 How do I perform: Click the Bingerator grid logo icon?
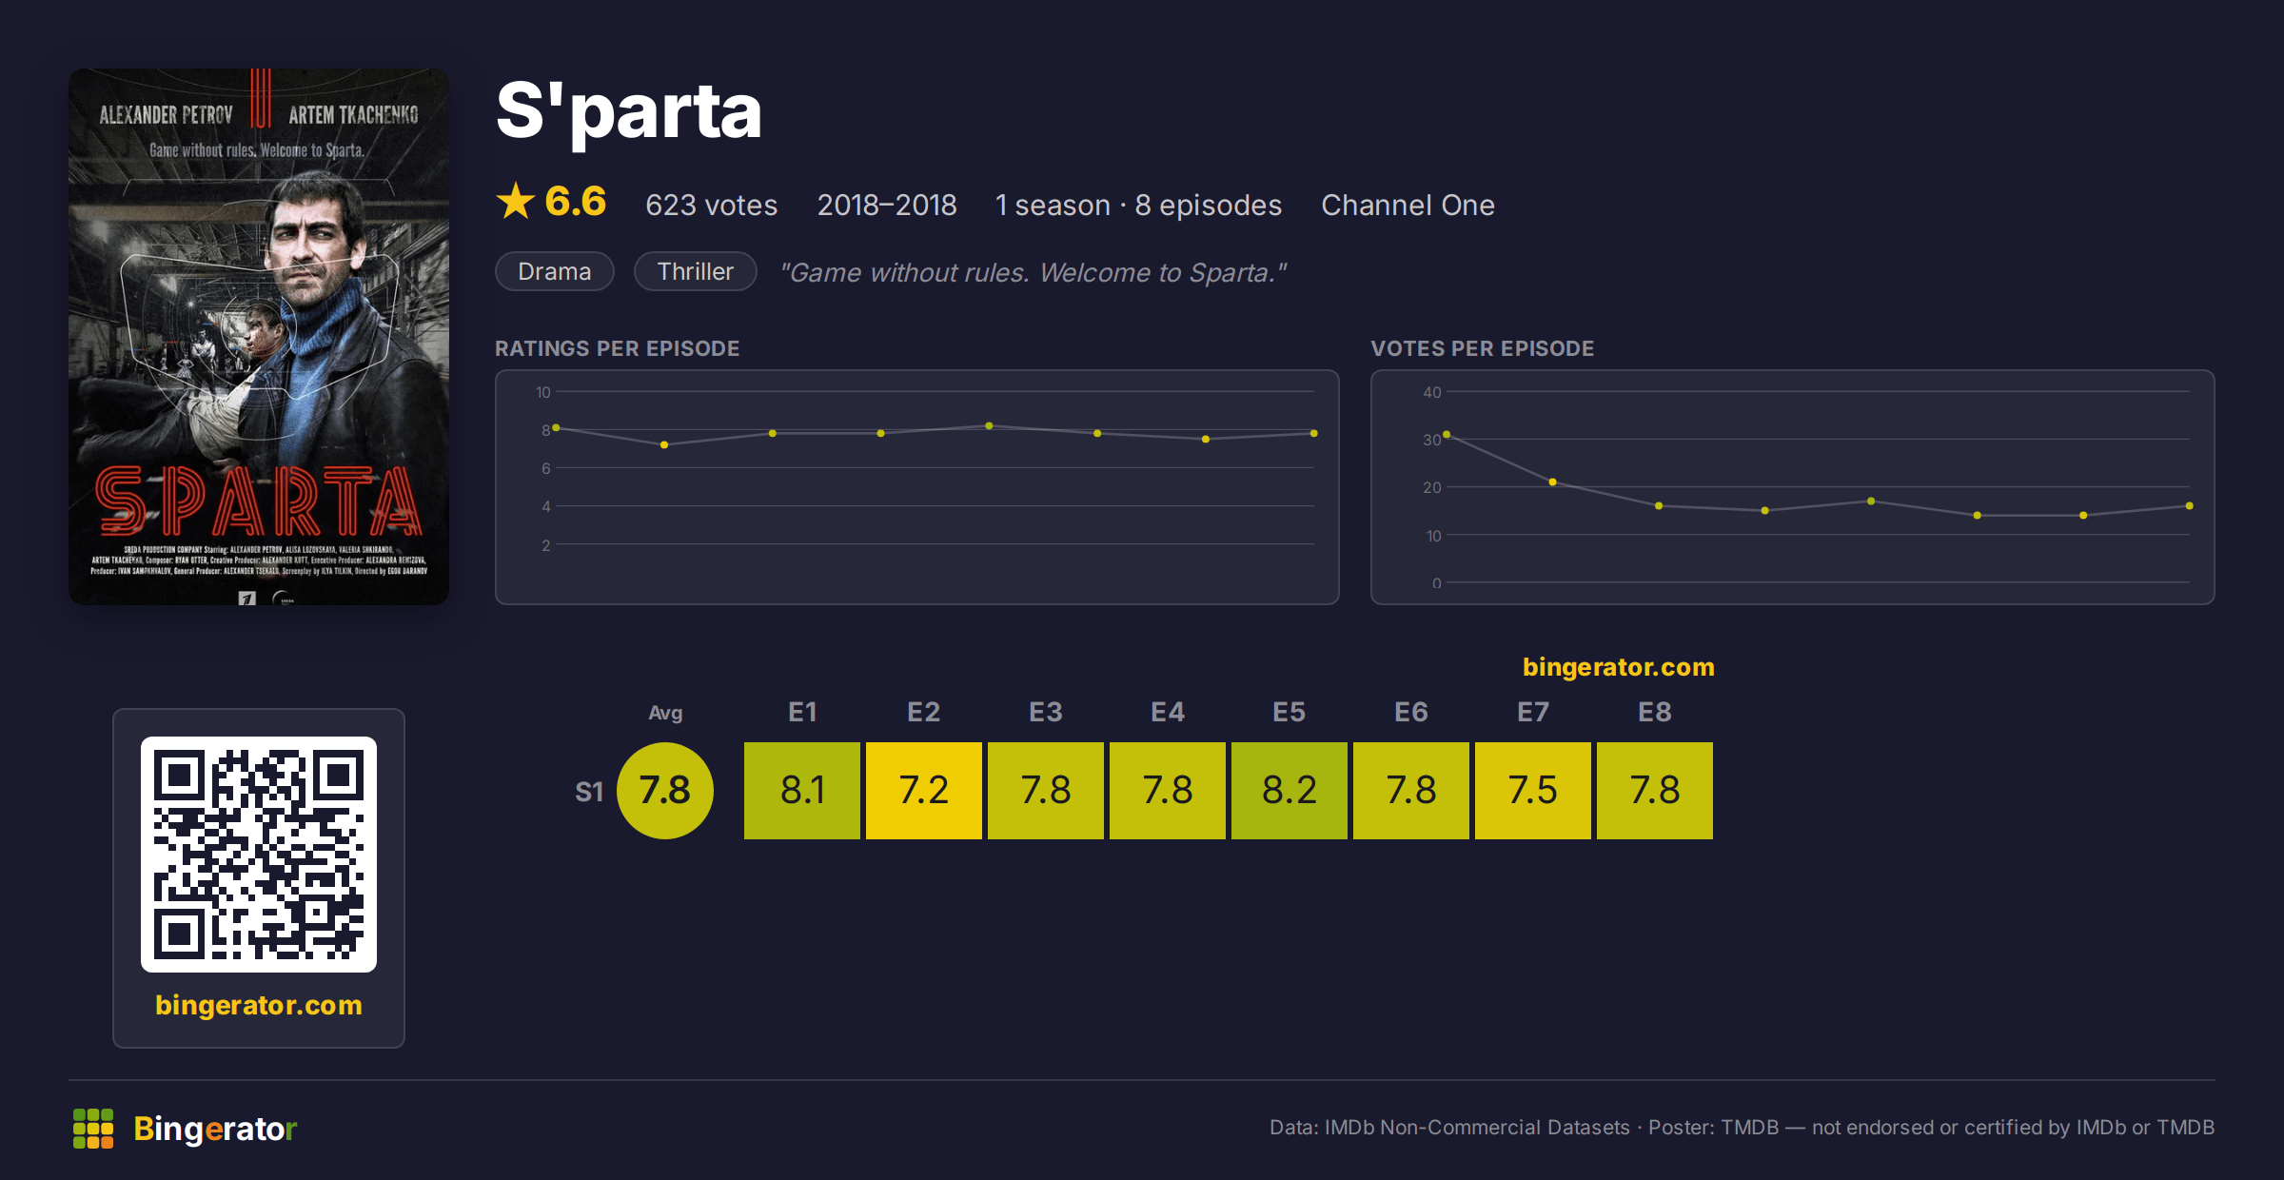pos(93,1129)
